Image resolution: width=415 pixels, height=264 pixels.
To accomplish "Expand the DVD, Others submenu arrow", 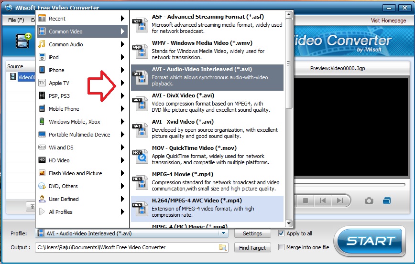I will (x=122, y=186).
